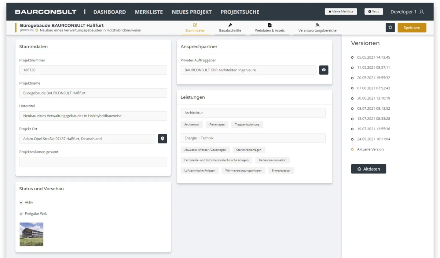The height and width of the screenshot is (258, 440).
Task: Open the Developer 1 user menu
Action: pos(407,12)
